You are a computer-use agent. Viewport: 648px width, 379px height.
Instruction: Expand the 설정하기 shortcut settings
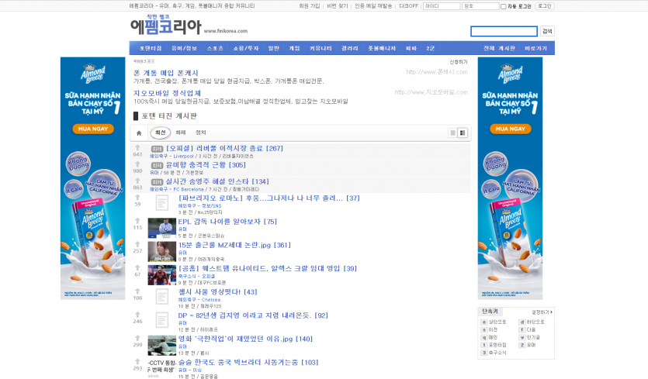[542, 312]
